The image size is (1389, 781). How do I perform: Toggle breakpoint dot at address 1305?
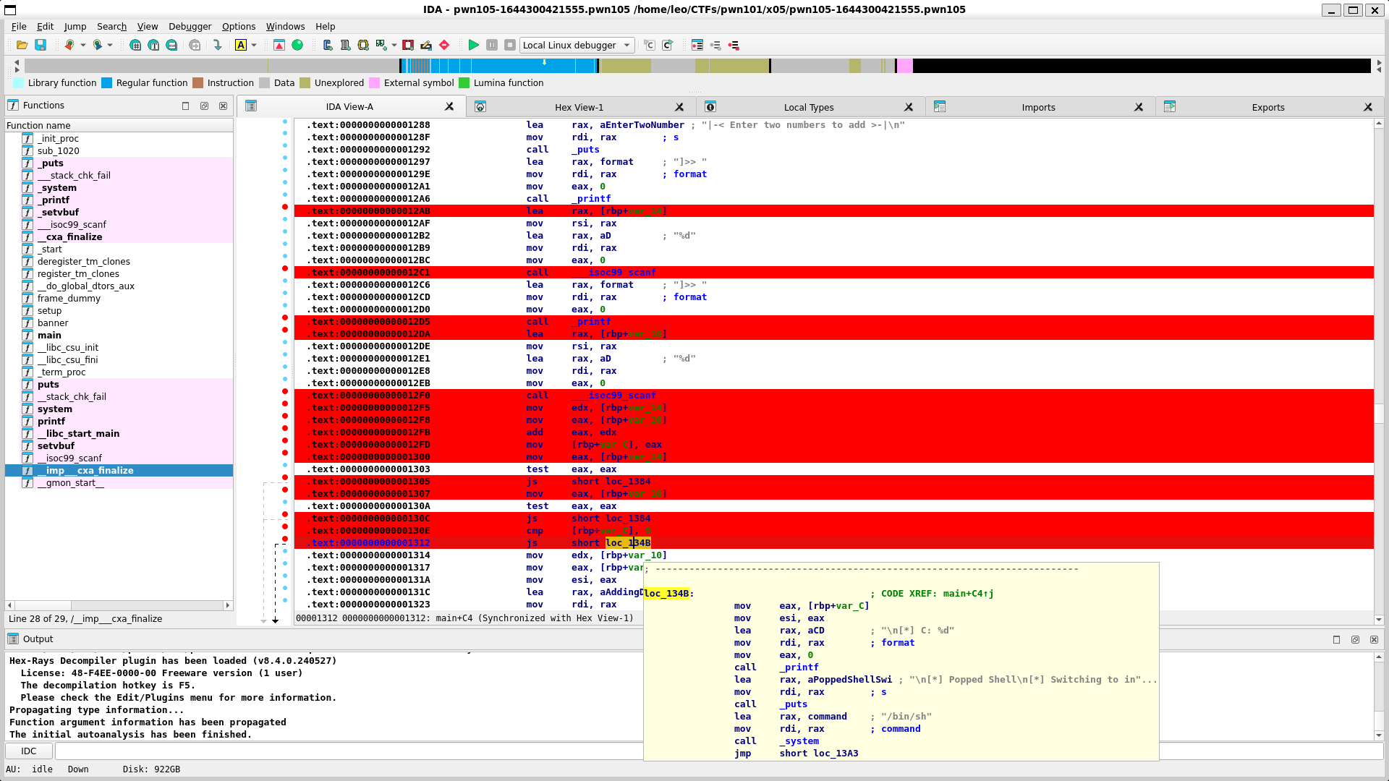285,477
